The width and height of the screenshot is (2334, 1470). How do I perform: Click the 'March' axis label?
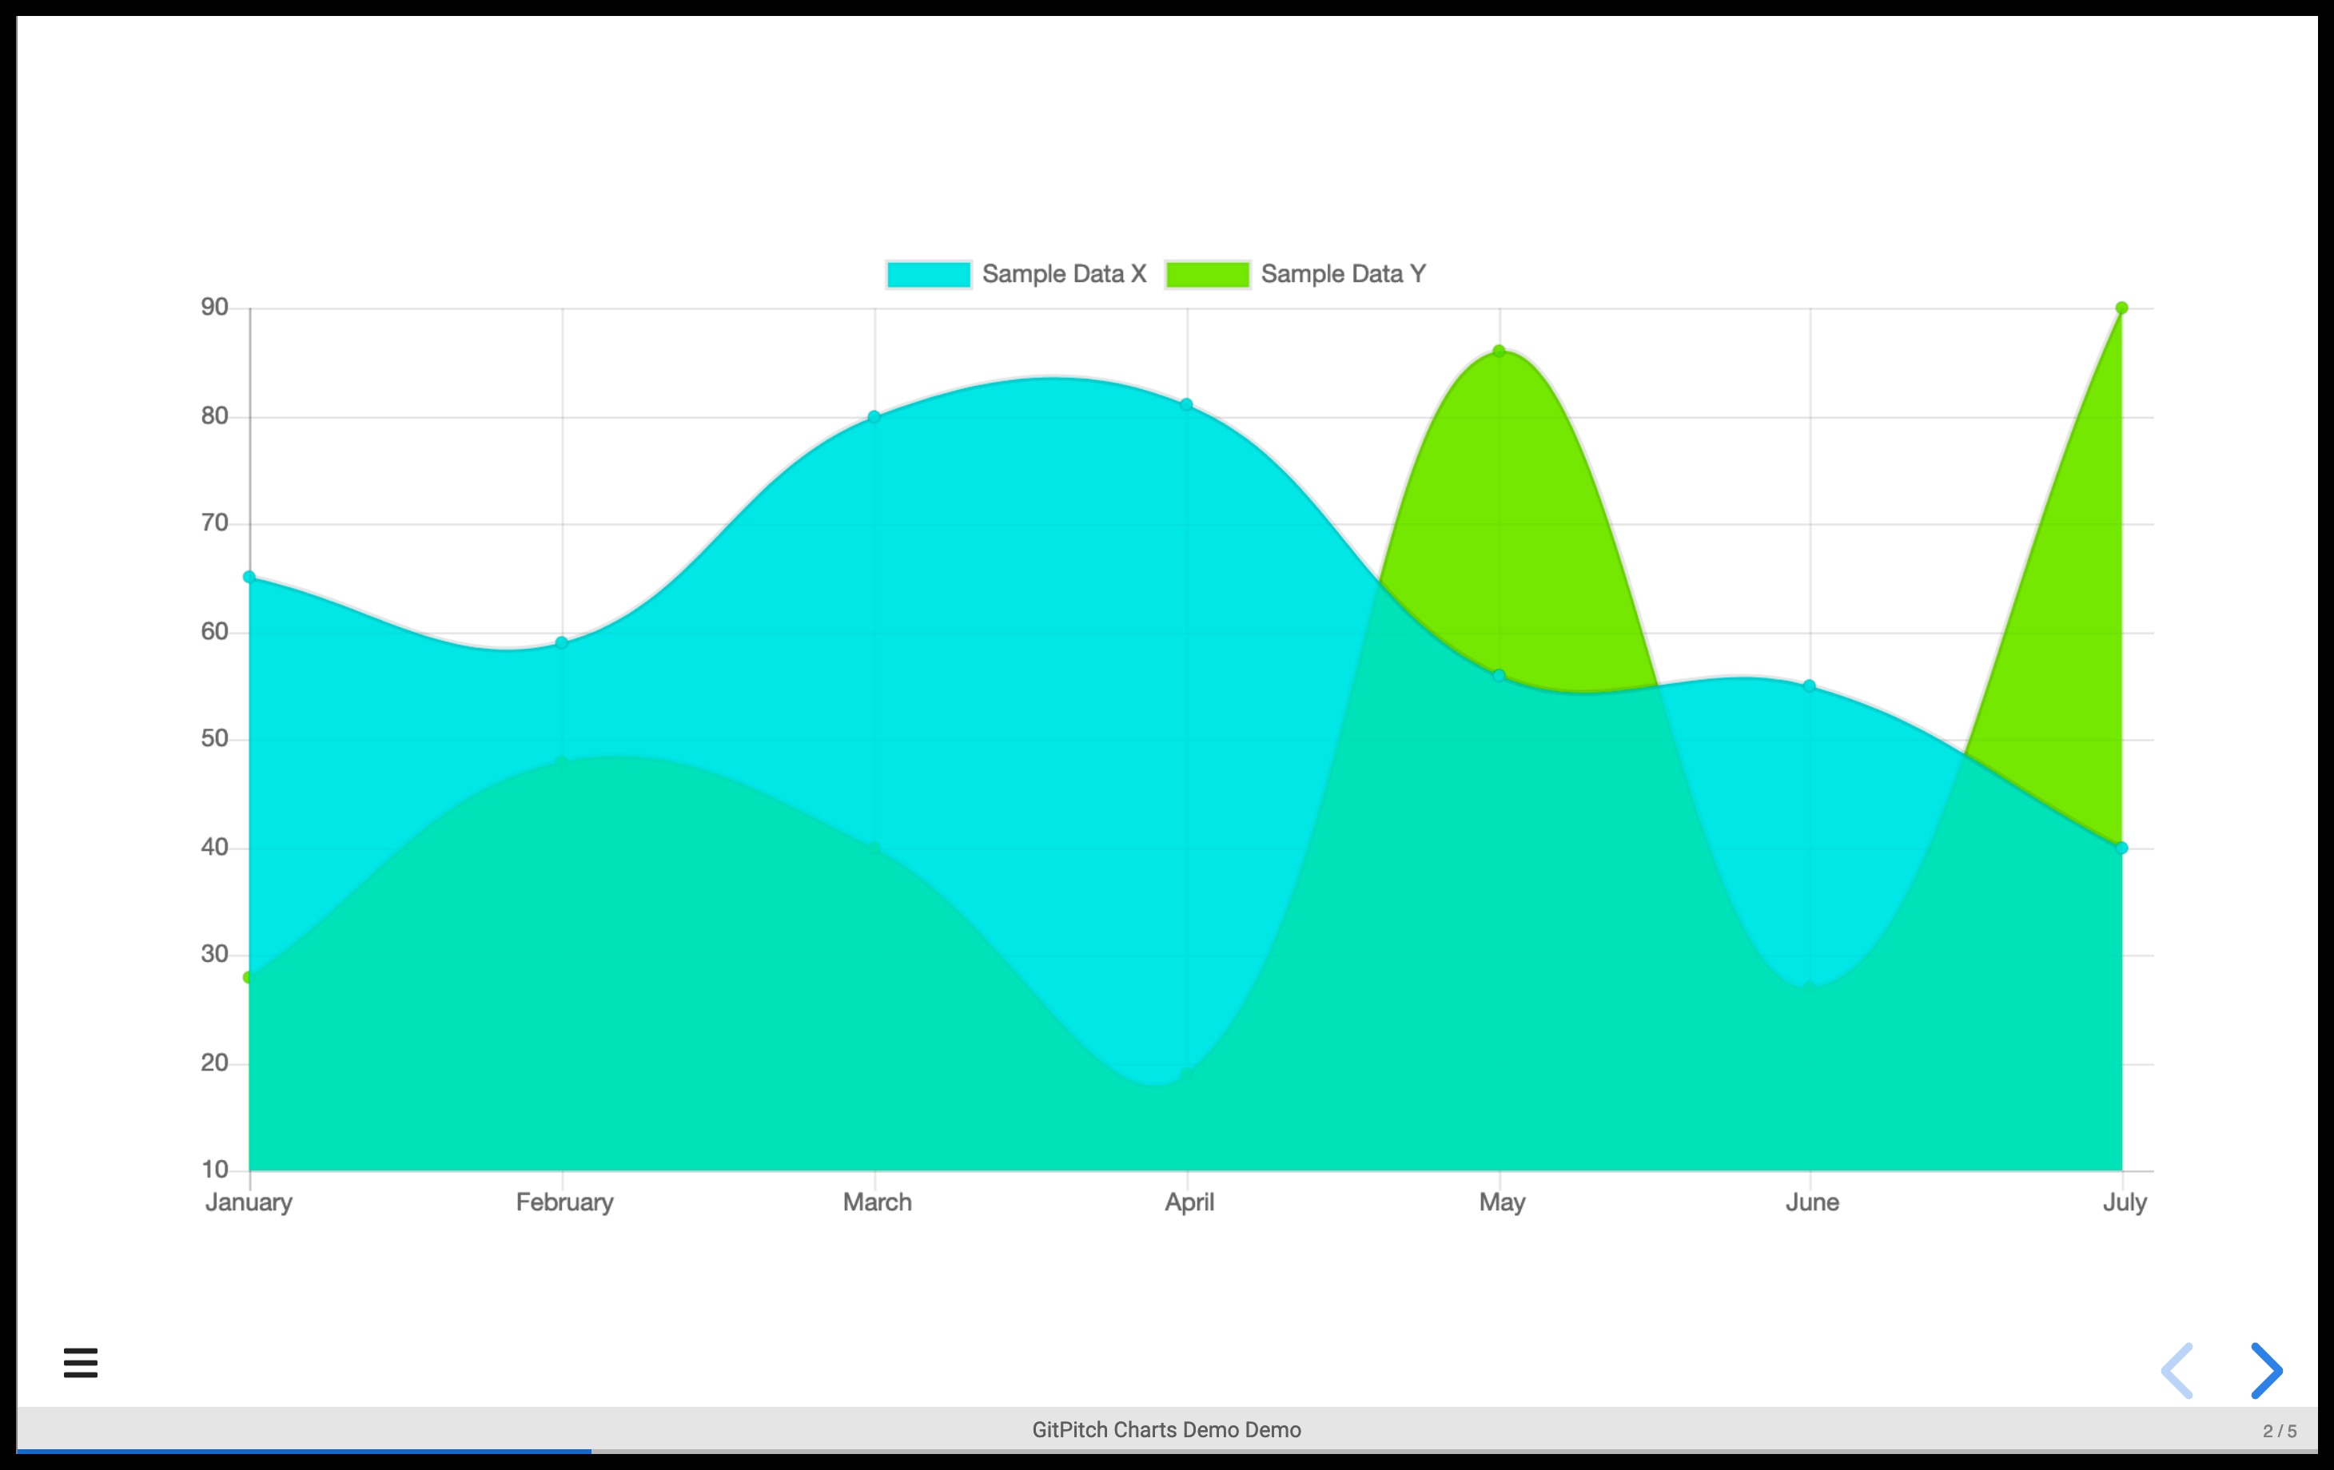point(877,1202)
